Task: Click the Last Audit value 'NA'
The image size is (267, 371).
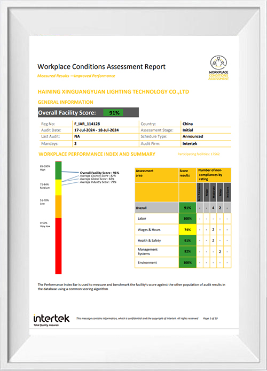Action: point(77,136)
